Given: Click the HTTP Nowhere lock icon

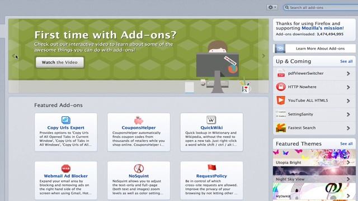Looking at the screenshot, I should [x=281, y=87].
